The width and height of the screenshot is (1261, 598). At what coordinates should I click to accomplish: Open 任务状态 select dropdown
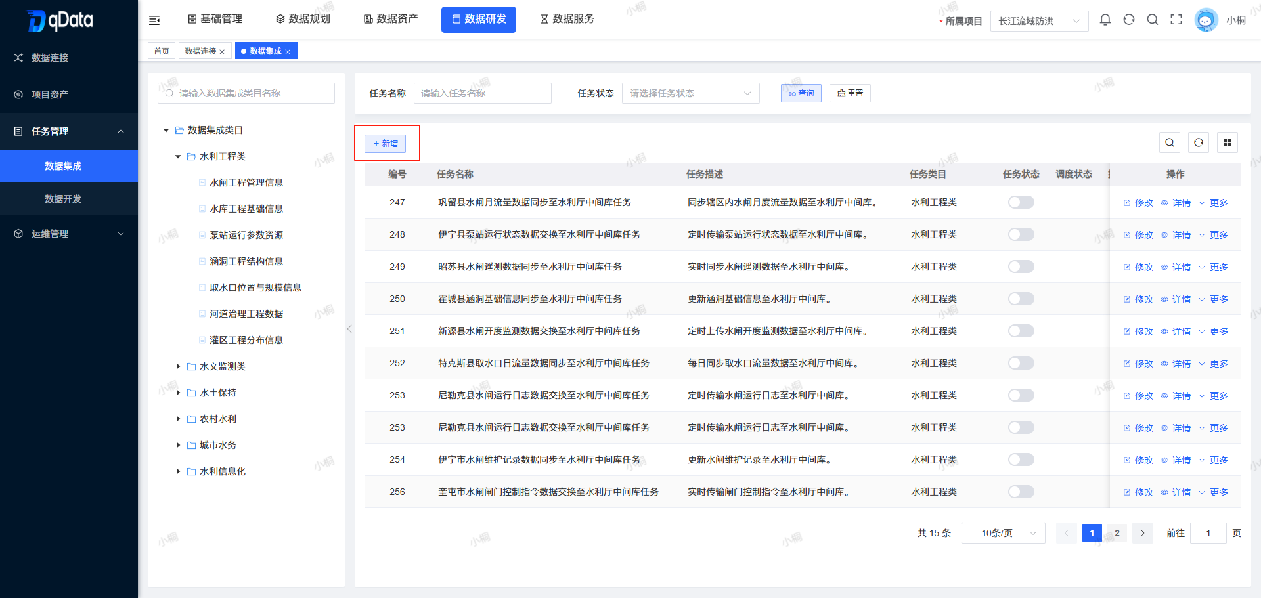point(691,93)
